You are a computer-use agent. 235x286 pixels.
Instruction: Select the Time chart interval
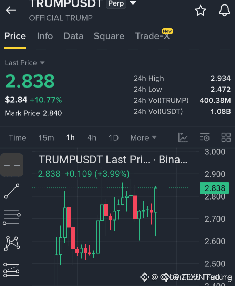18,138
